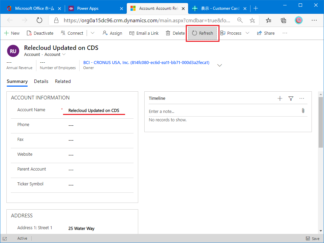Click the Email a Link command

pyautogui.click(x=144, y=33)
